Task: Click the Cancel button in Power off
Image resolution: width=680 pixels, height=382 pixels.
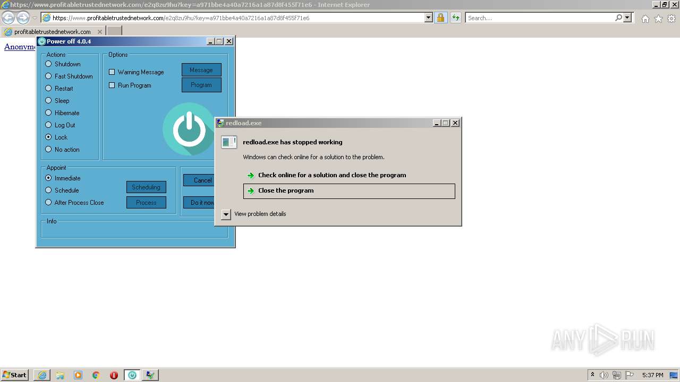Action: click(199, 180)
